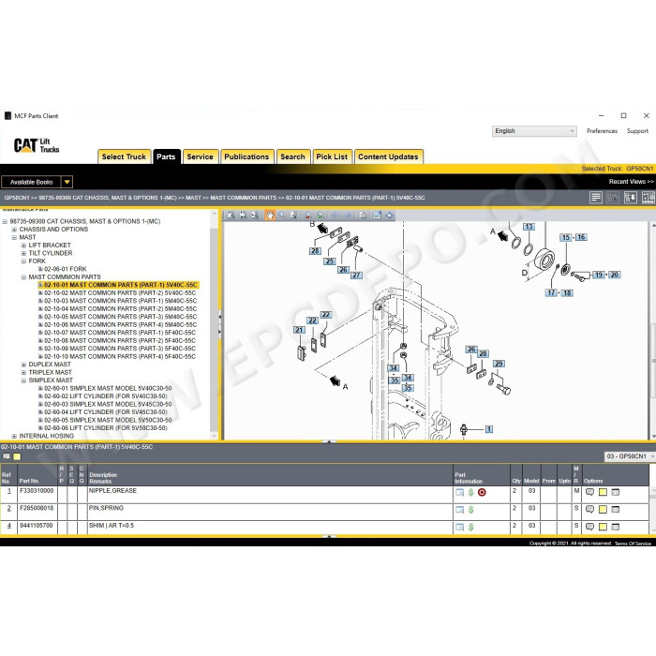
Task: Switch to the Content Updates tab
Action: point(388,157)
